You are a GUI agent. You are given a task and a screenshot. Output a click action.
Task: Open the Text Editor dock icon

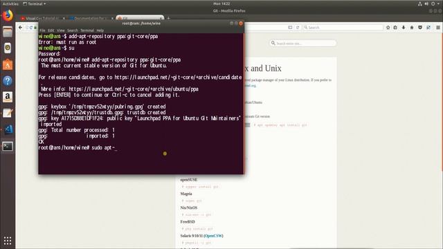pyautogui.click(x=8, y=113)
